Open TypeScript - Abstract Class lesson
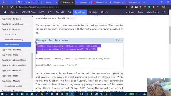Viewport: 171px width, 96px height. tap(14, 60)
